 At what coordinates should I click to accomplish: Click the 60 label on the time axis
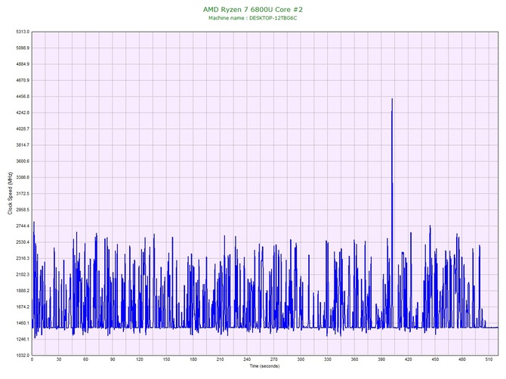tap(85, 359)
